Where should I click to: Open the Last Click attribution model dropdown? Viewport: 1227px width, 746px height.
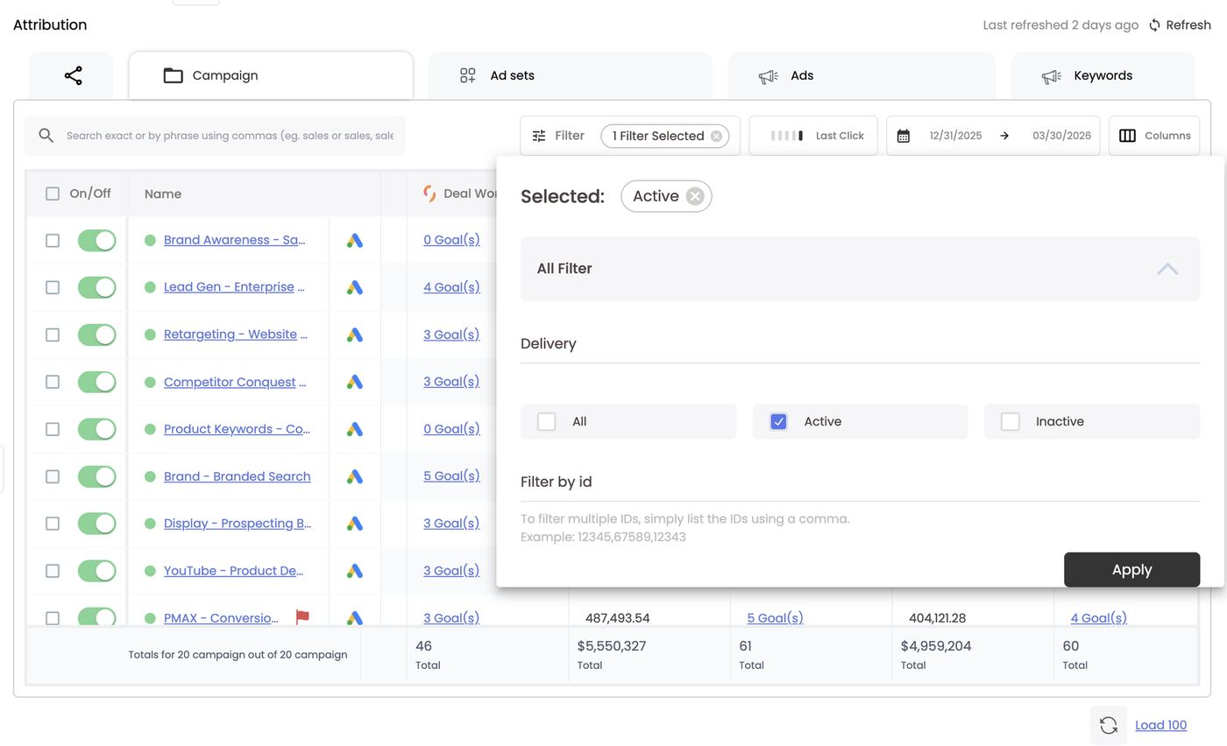click(813, 136)
